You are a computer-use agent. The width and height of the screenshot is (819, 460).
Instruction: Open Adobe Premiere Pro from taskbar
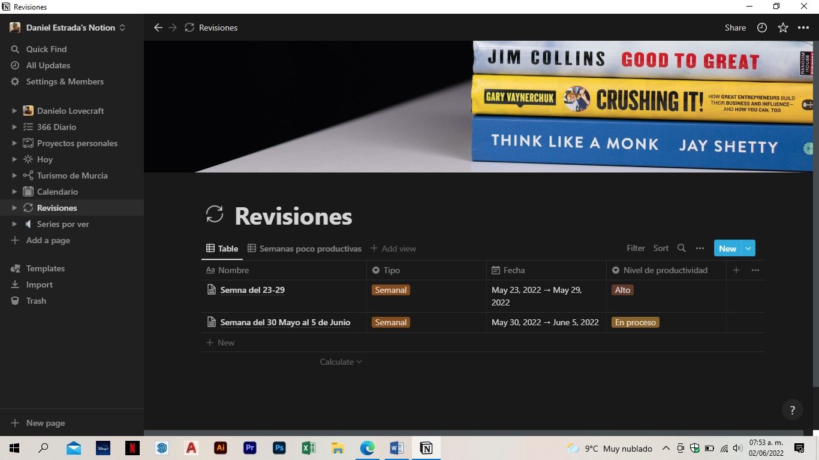pyautogui.click(x=250, y=448)
